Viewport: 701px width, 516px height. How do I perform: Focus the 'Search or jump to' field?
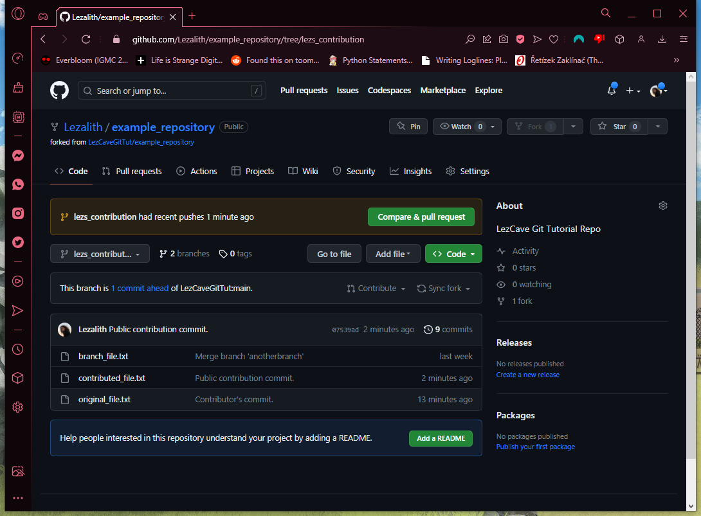click(x=172, y=91)
